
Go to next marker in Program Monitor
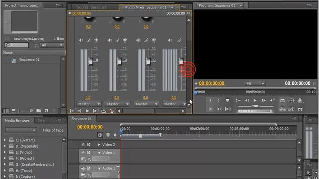(x=272, y=100)
